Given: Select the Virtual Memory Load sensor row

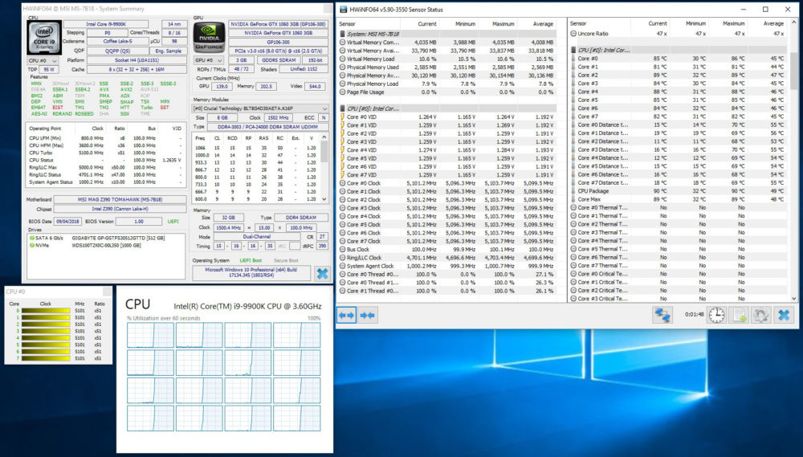Looking at the screenshot, I should 447,59.
